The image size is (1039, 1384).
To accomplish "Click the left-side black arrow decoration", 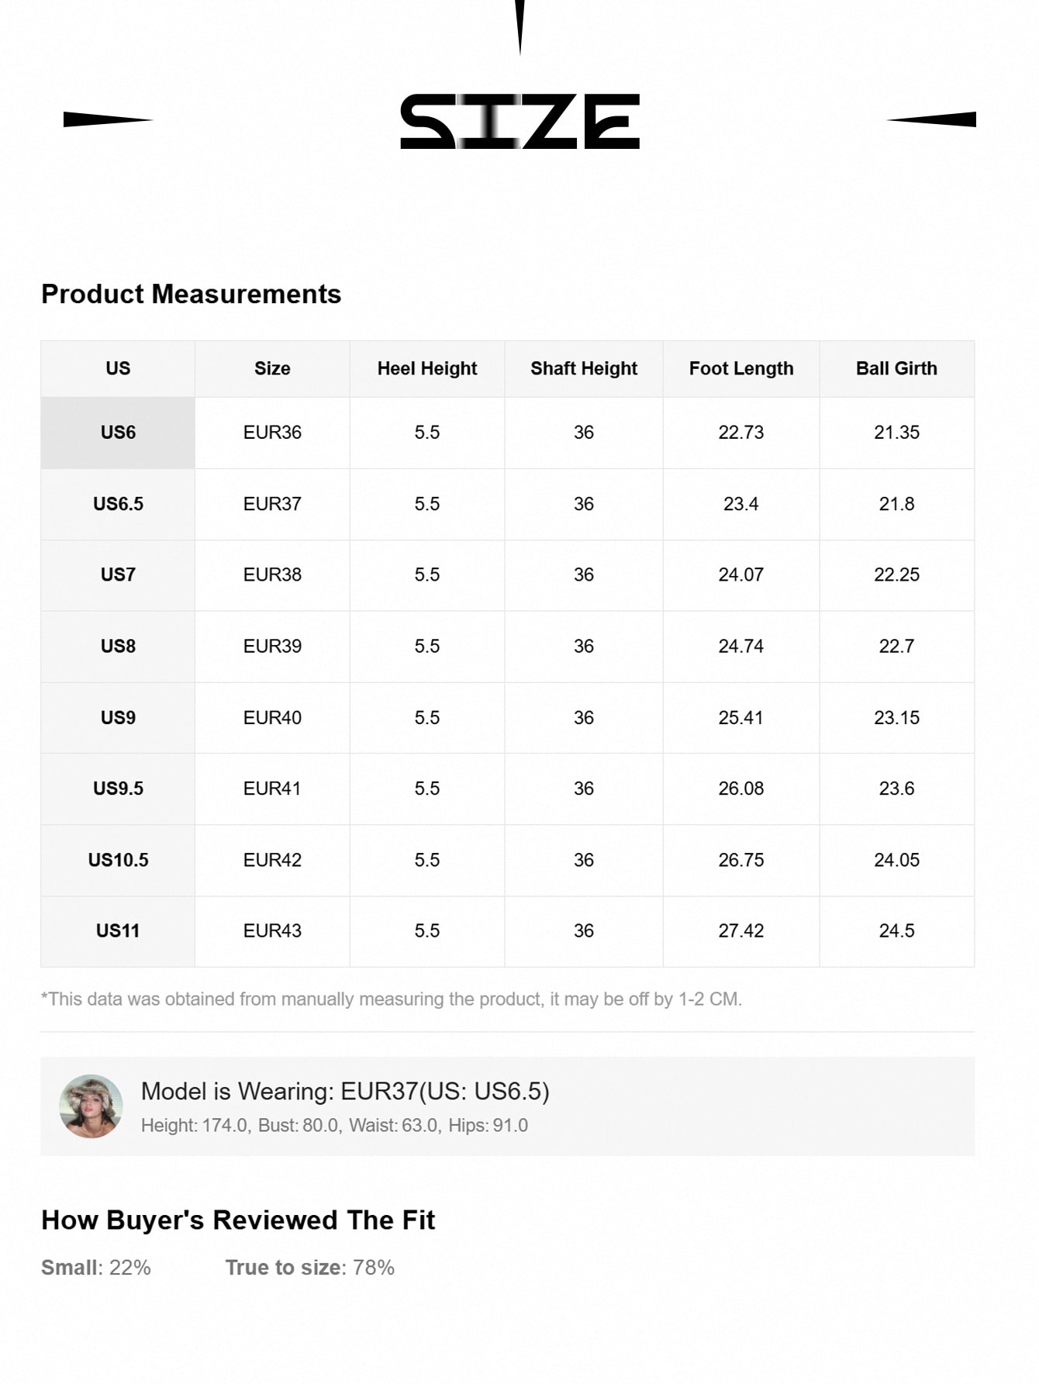I will coord(107,119).
